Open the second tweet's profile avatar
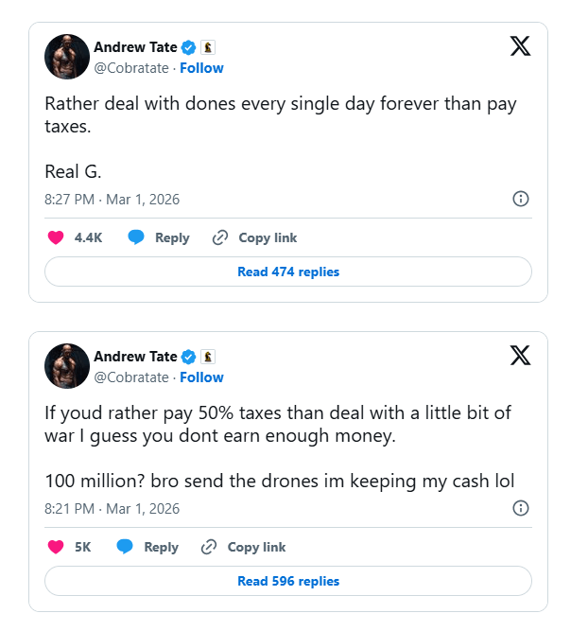The height and width of the screenshot is (631, 588). click(67, 366)
